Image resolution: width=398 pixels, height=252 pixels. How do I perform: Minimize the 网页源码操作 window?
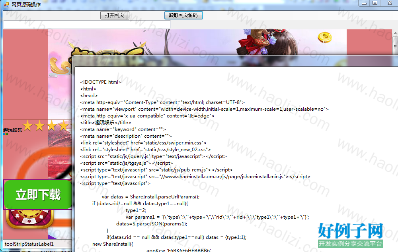[364, 3]
